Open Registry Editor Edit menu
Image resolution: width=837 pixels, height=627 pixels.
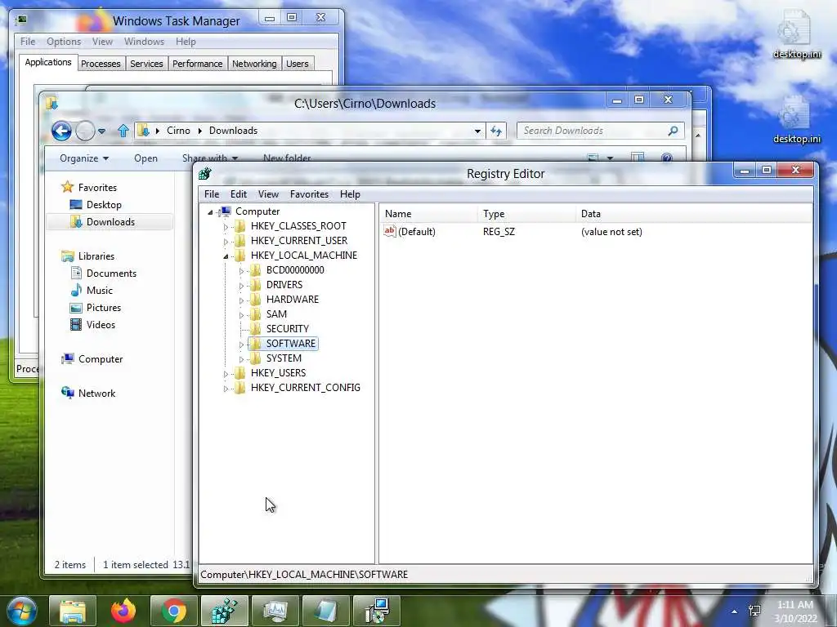coord(239,194)
